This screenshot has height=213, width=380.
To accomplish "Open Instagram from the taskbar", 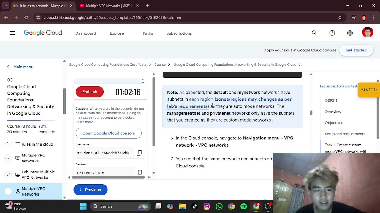I will (x=207, y=206).
